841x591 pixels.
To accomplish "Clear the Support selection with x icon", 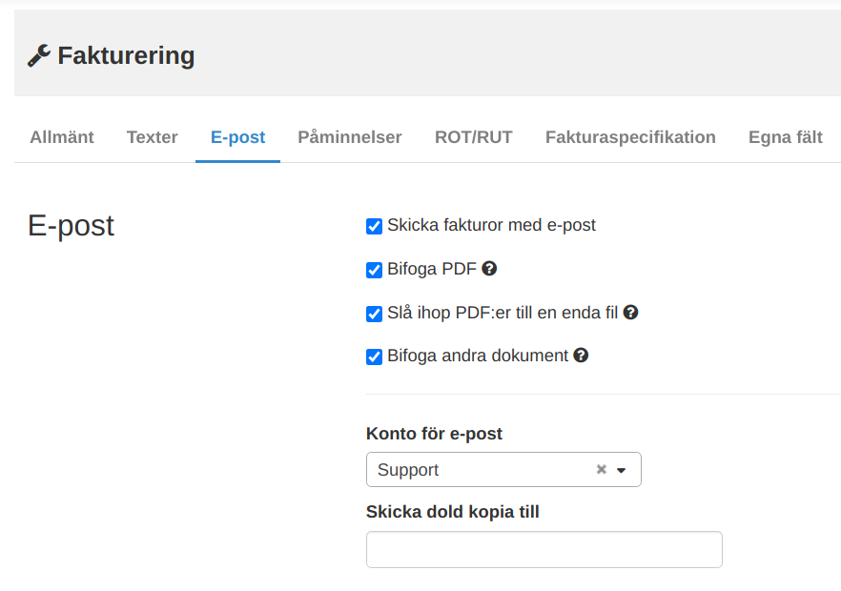I will [602, 469].
